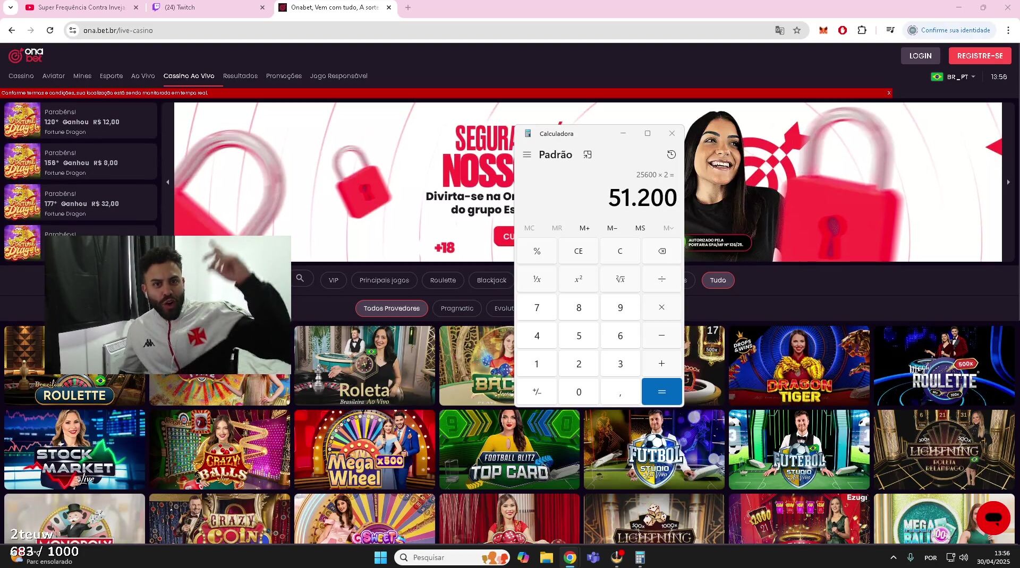The image size is (1020, 568).
Task: Open the tab search dropdown arrow
Action: [10, 7]
